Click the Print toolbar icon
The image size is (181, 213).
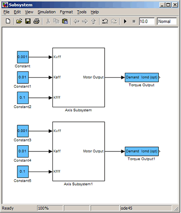37,21
